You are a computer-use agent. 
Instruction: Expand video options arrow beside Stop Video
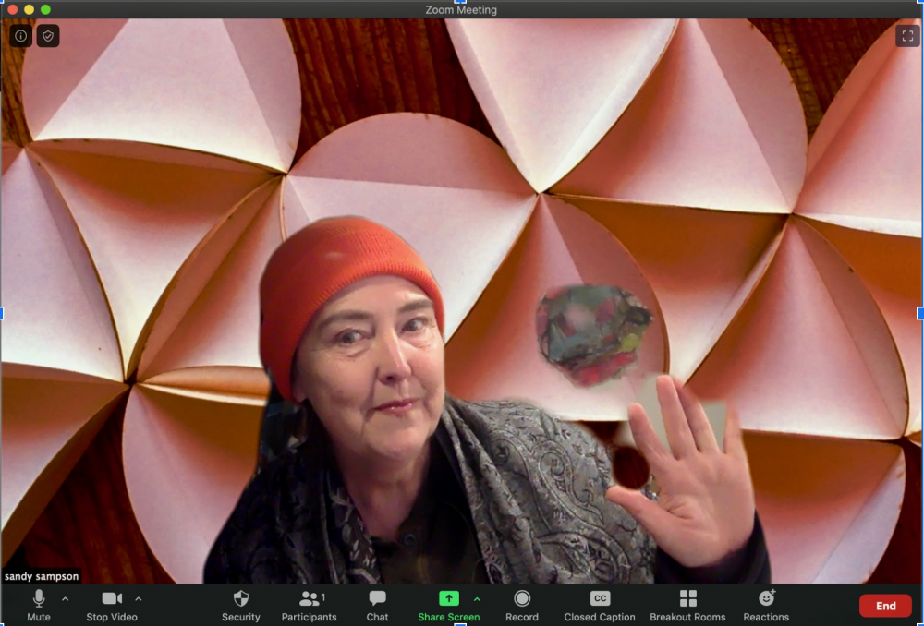pyautogui.click(x=139, y=599)
